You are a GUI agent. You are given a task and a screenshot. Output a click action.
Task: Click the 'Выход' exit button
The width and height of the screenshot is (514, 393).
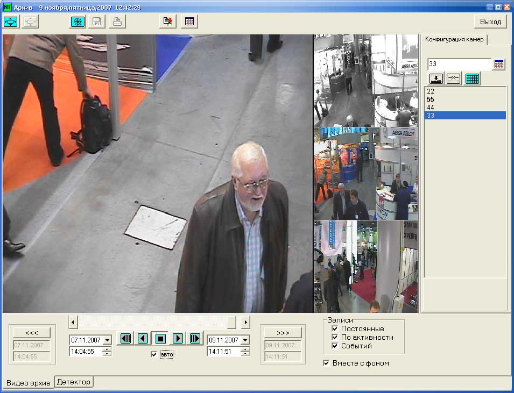click(x=490, y=22)
